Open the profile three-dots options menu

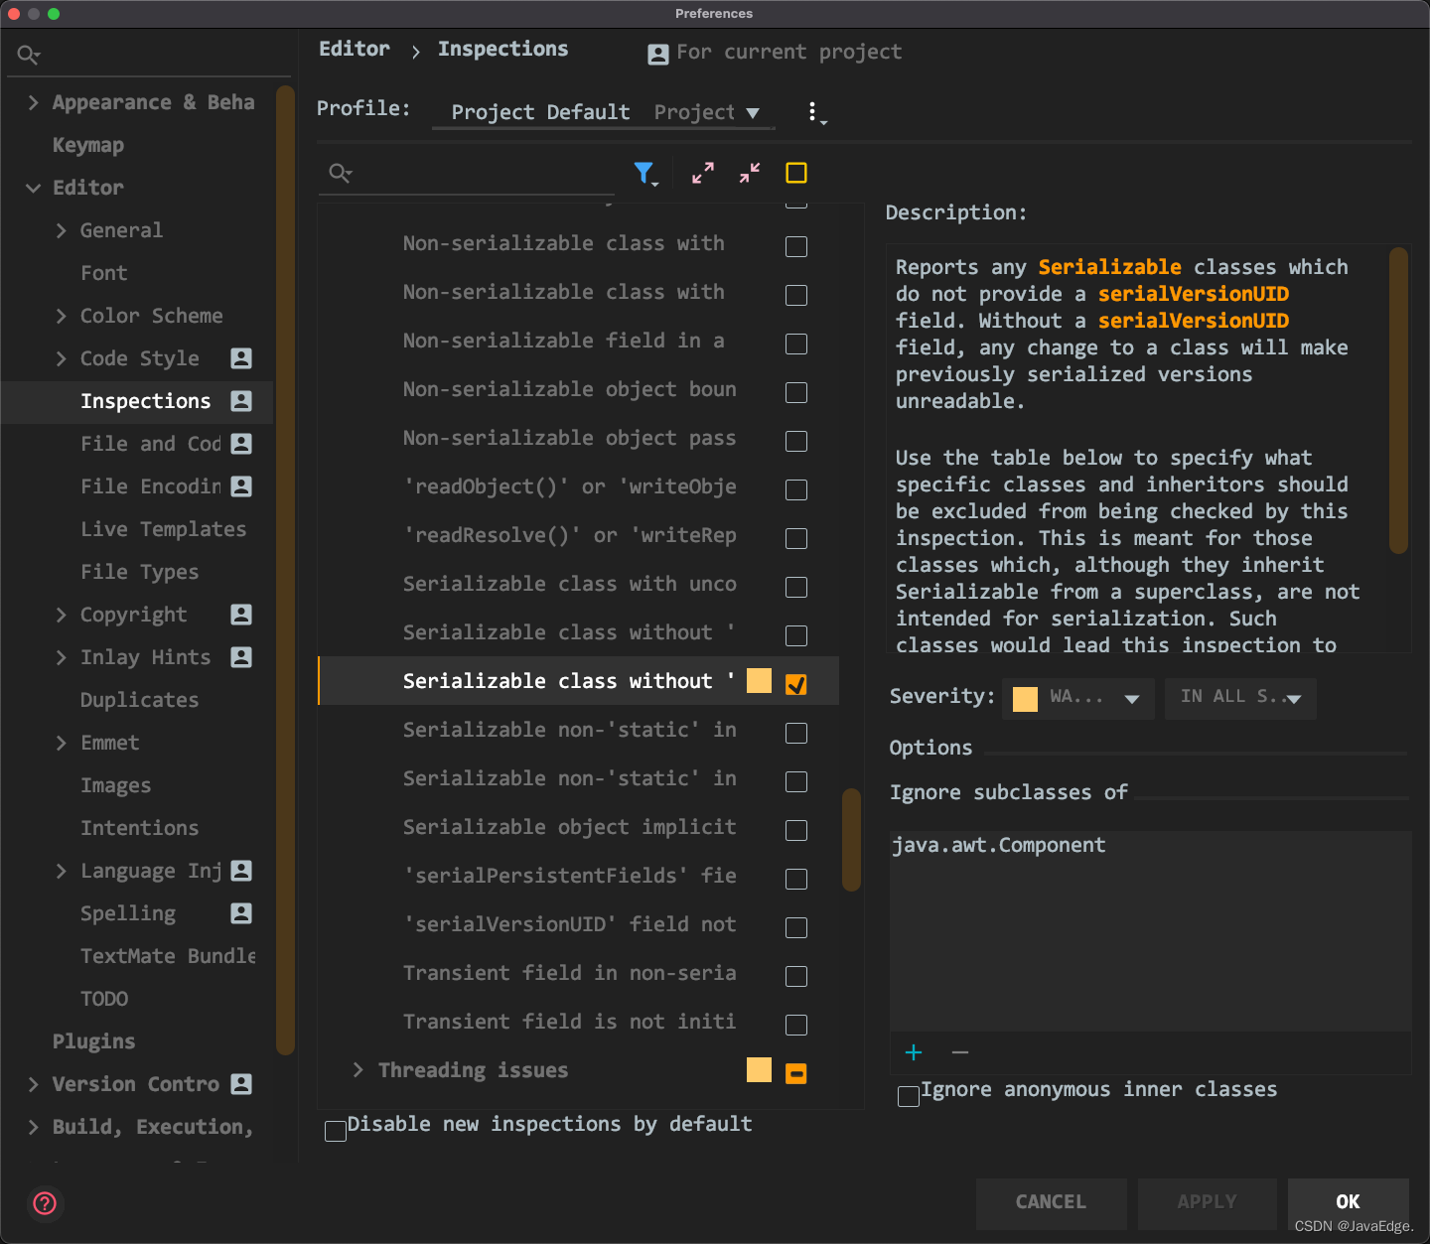click(813, 112)
